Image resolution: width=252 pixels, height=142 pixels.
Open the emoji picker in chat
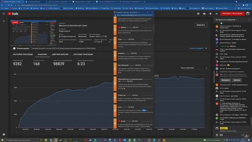pos(217,135)
